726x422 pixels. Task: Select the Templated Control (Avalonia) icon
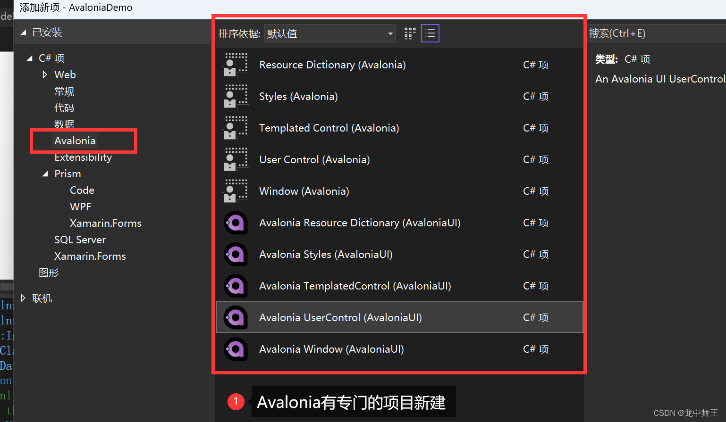[236, 128]
